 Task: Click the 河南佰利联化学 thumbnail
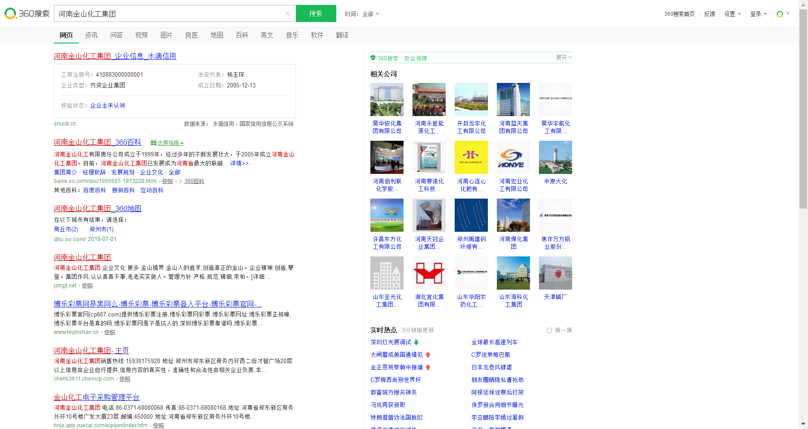[x=387, y=157]
